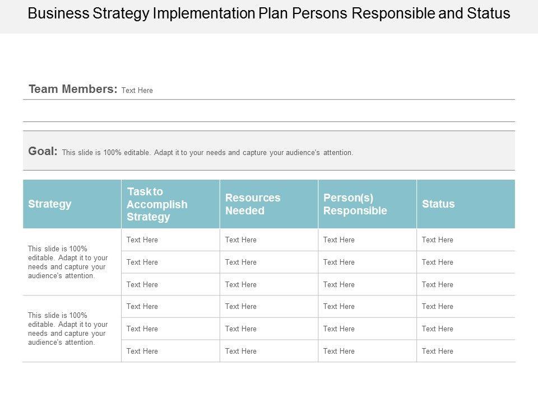Click the Team Members label
Screen dimensions: 538x403
click(73, 89)
